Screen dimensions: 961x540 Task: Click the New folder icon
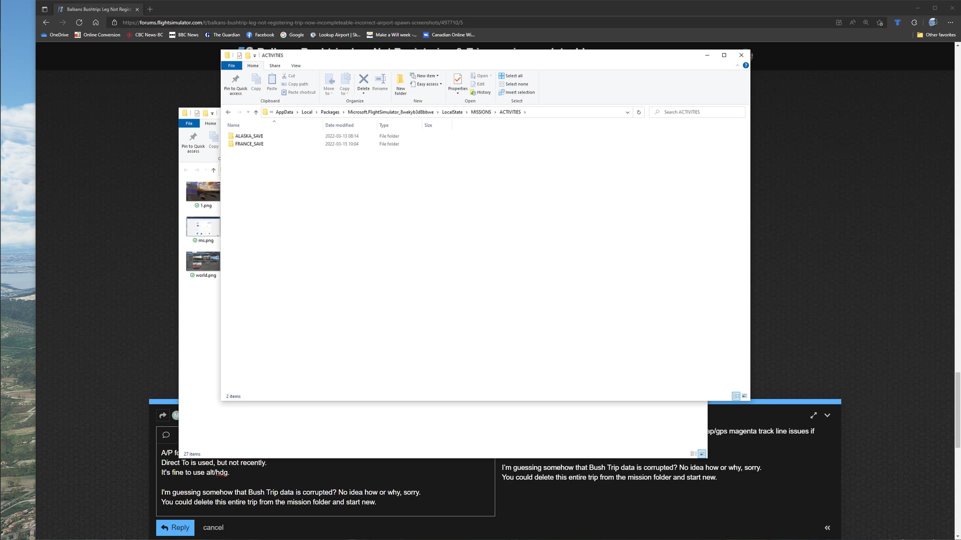pyautogui.click(x=400, y=83)
